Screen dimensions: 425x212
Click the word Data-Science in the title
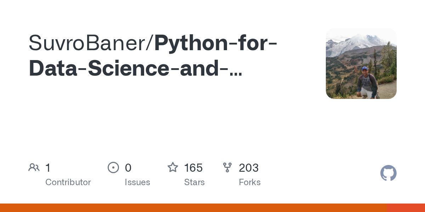click(x=99, y=69)
